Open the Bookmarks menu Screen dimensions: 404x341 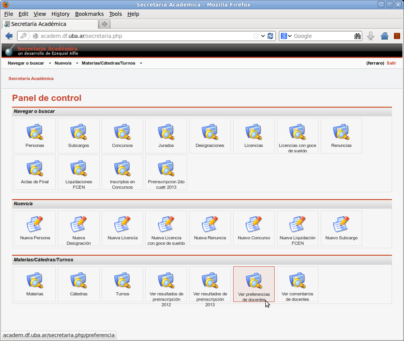point(89,14)
